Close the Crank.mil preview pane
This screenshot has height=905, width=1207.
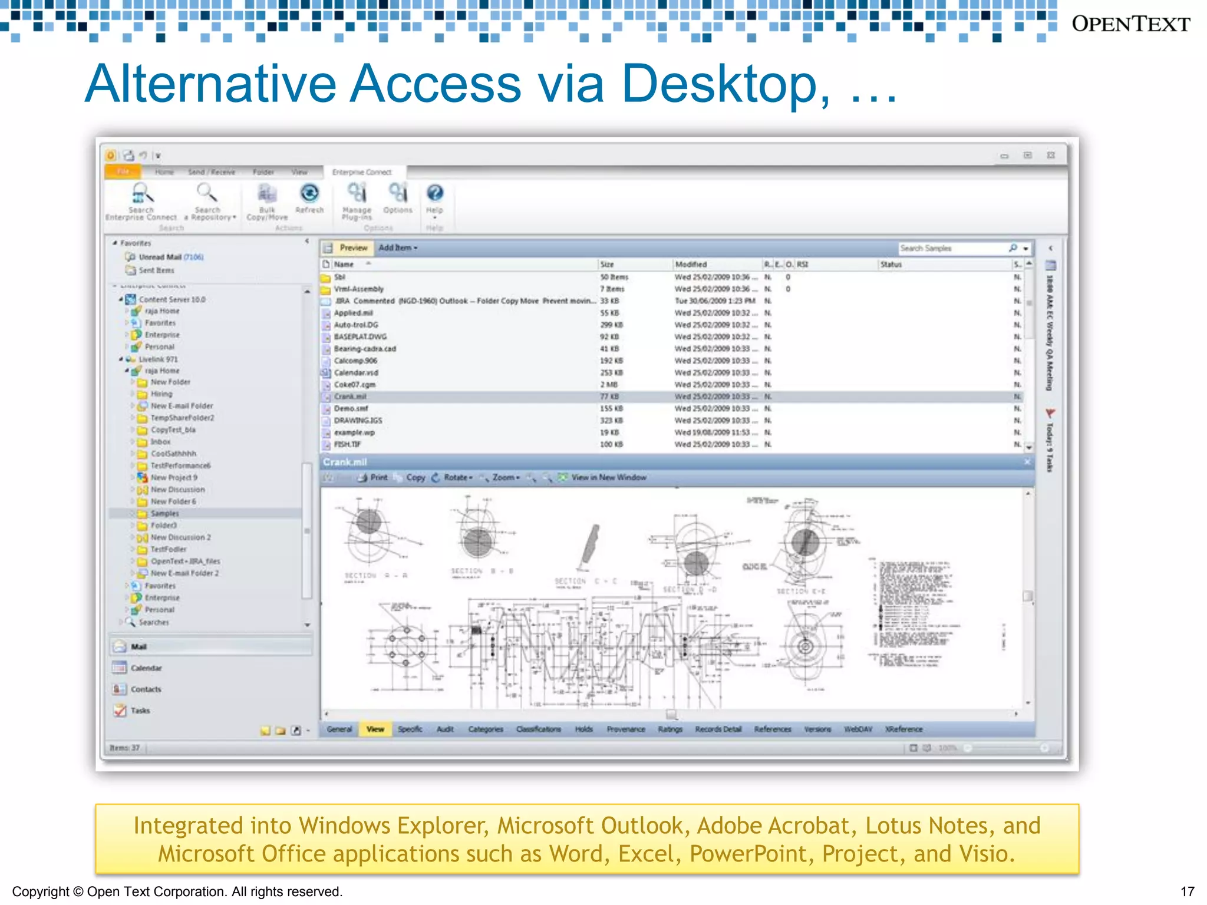tap(1027, 462)
